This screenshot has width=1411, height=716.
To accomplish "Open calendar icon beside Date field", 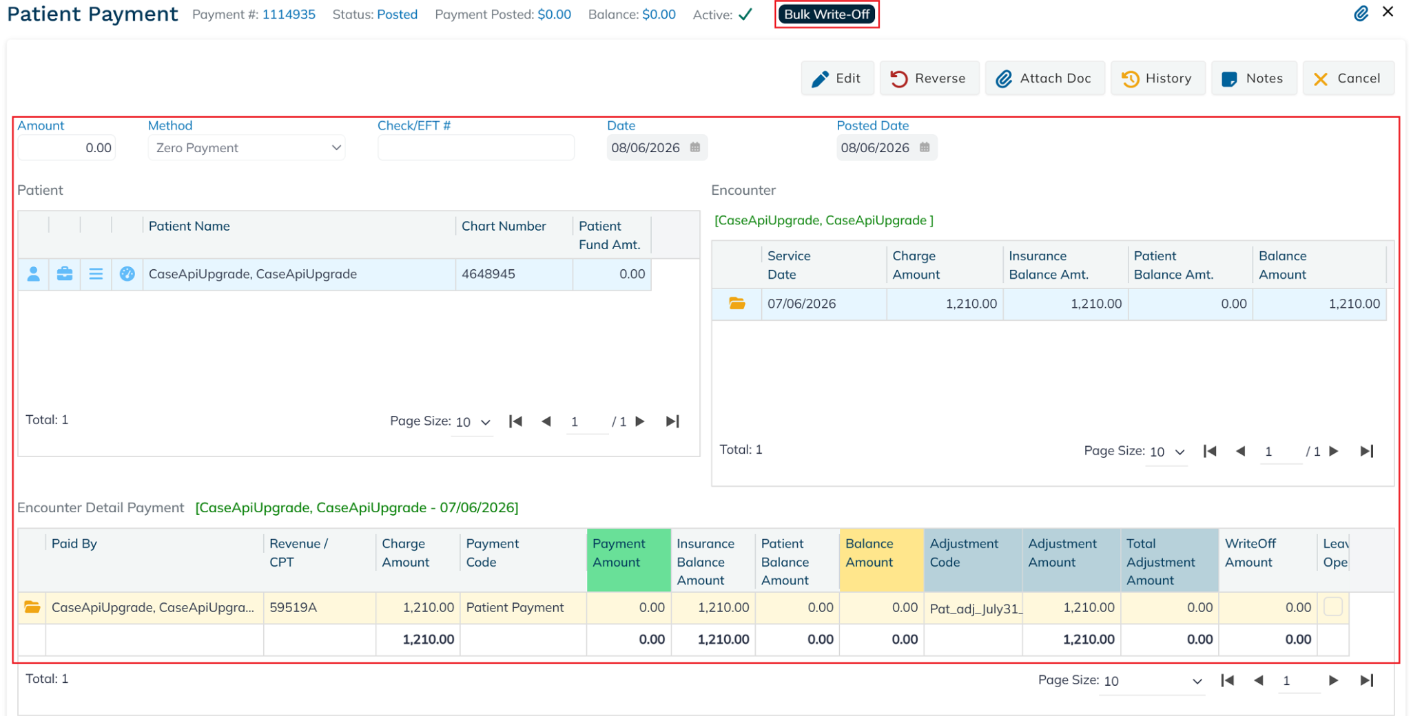I will tap(695, 147).
